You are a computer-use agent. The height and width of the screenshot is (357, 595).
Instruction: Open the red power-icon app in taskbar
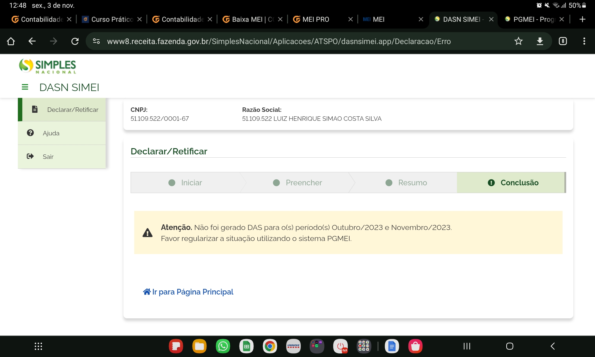point(340,346)
